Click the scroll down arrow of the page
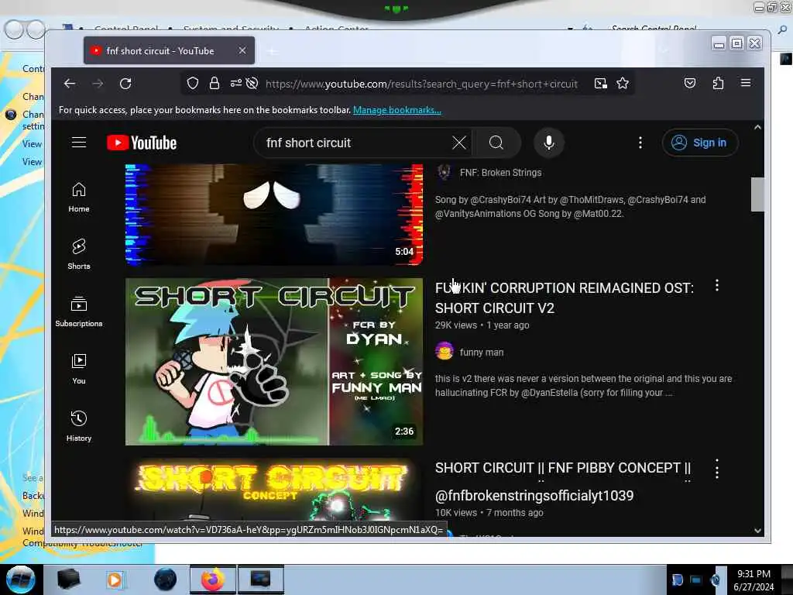The width and height of the screenshot is (793, 595). pyautogui.click(x=757, y=531)
